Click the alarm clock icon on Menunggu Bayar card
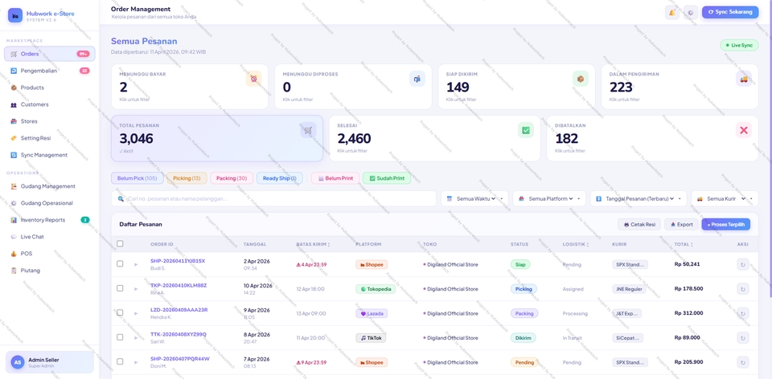 tap(253, 79)
